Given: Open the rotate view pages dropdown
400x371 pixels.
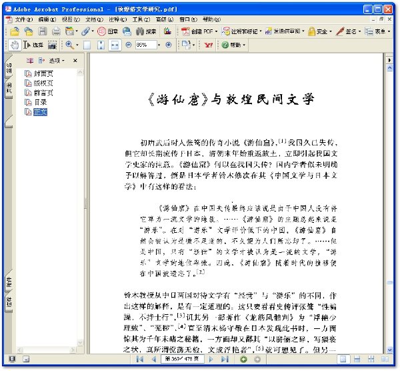Looking at the screenshot, I should (x=193, y=45).
